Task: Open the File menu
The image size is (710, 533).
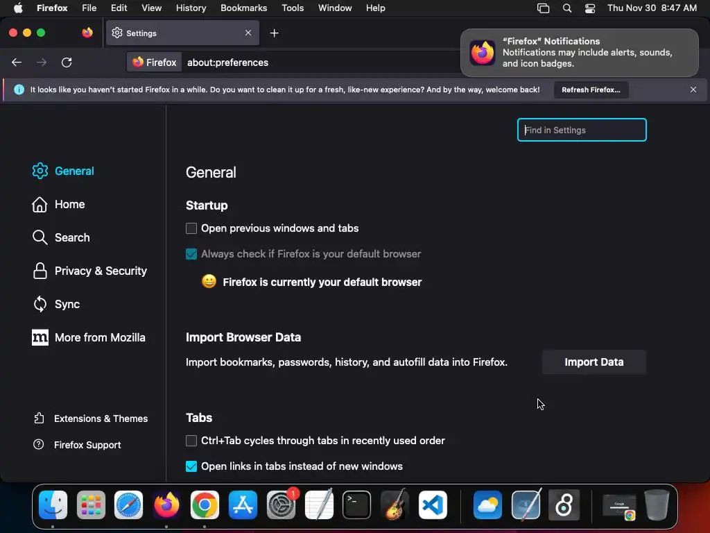Action: 89,8
